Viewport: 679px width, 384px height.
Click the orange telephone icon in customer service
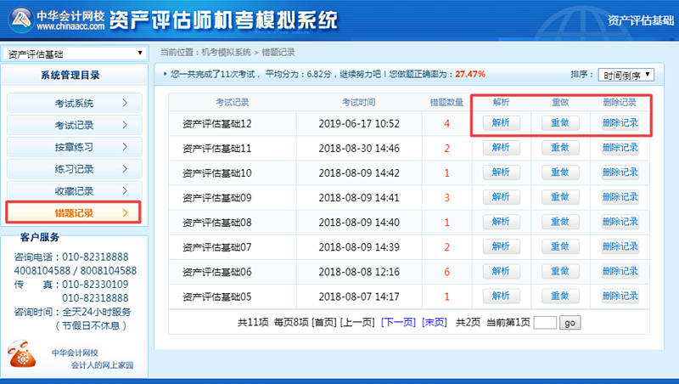(x=22, y=353)
